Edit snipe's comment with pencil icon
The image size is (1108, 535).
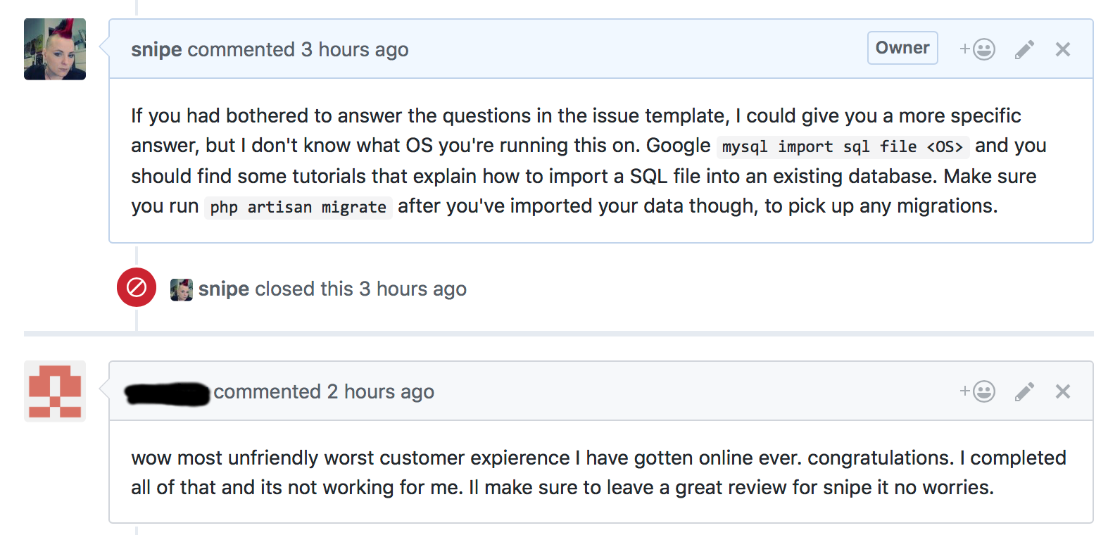1024,49
